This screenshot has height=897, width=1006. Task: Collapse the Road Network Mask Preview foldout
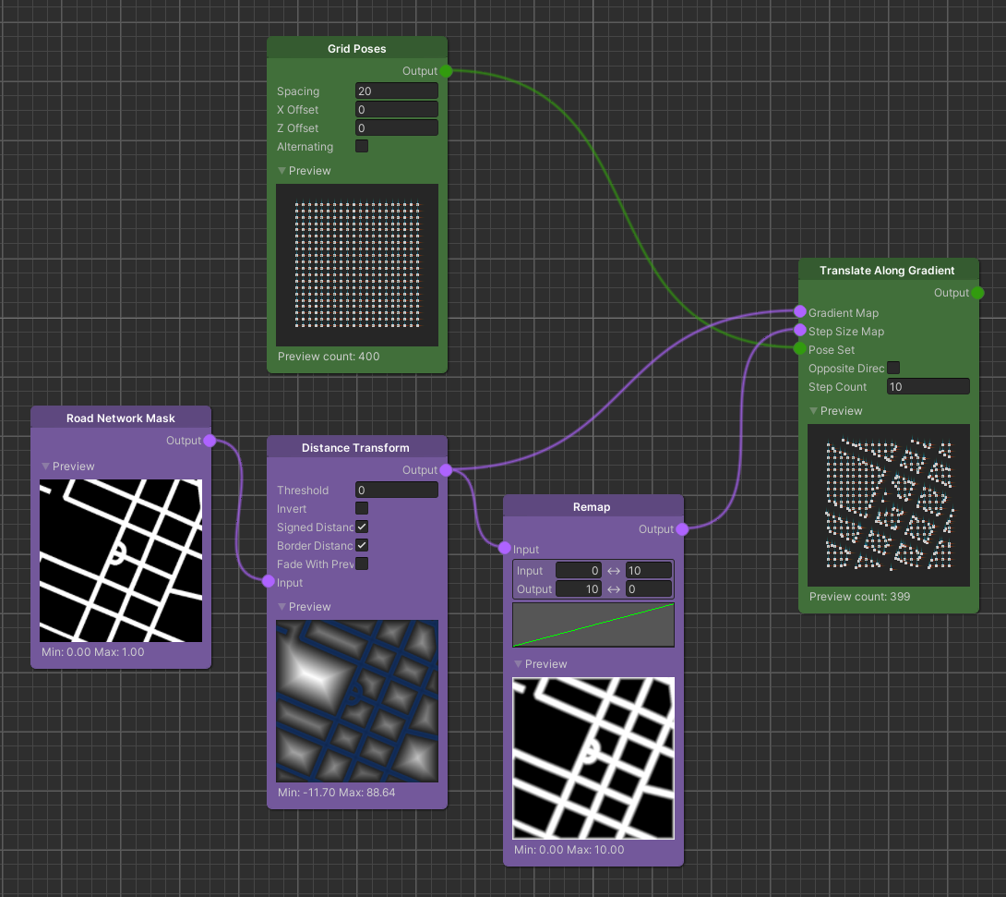pos(46,467)
